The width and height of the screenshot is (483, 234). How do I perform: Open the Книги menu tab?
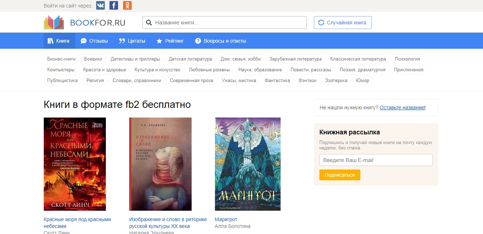point(59,41)
